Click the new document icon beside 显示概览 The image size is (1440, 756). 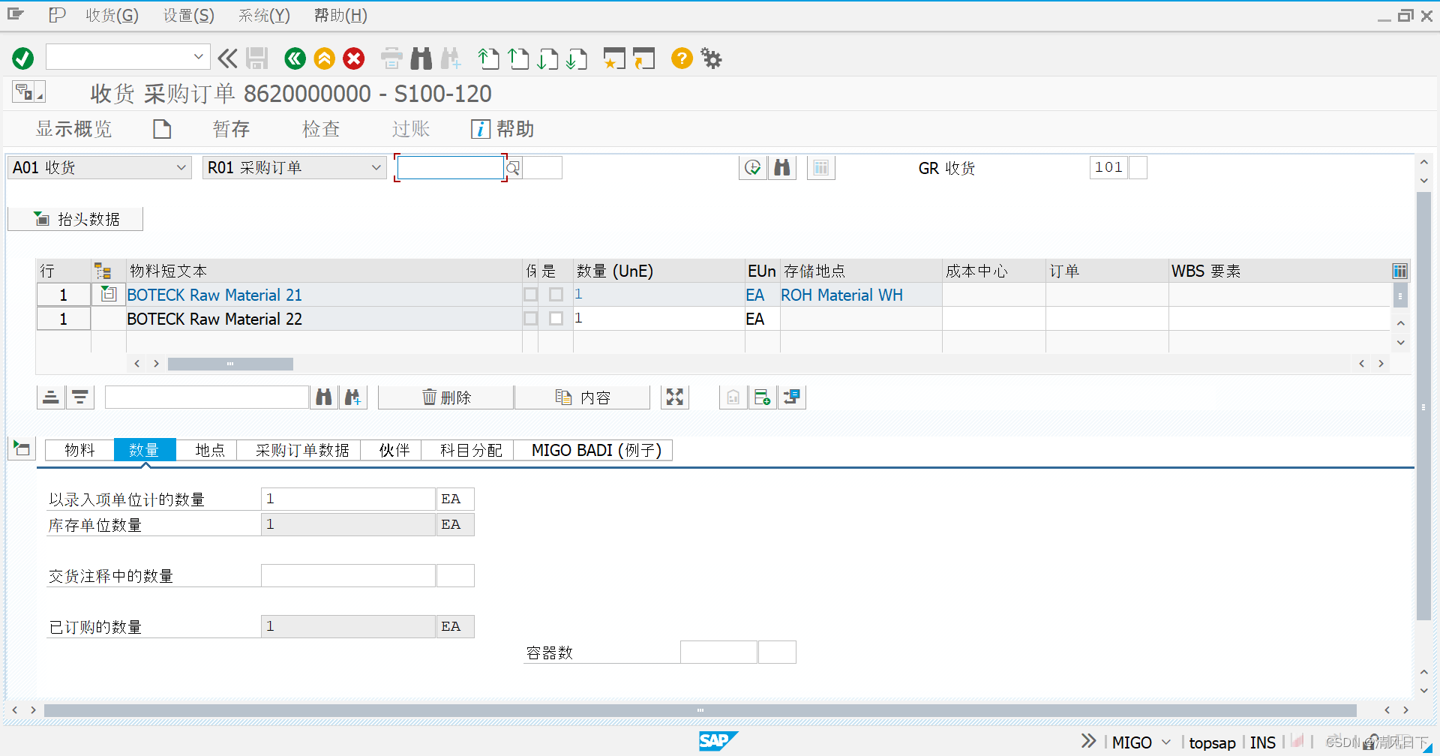[x=162, y=129]
